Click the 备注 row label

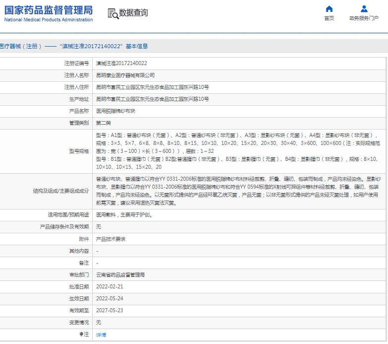84,263
